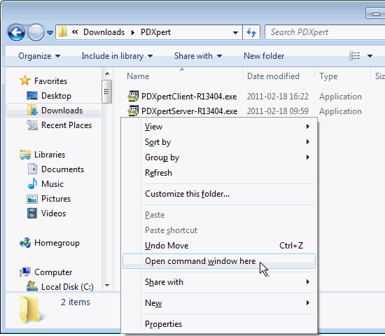Open the Share with toolbar dropdown
Screen dimensions: 385x336
click(198, 56)
